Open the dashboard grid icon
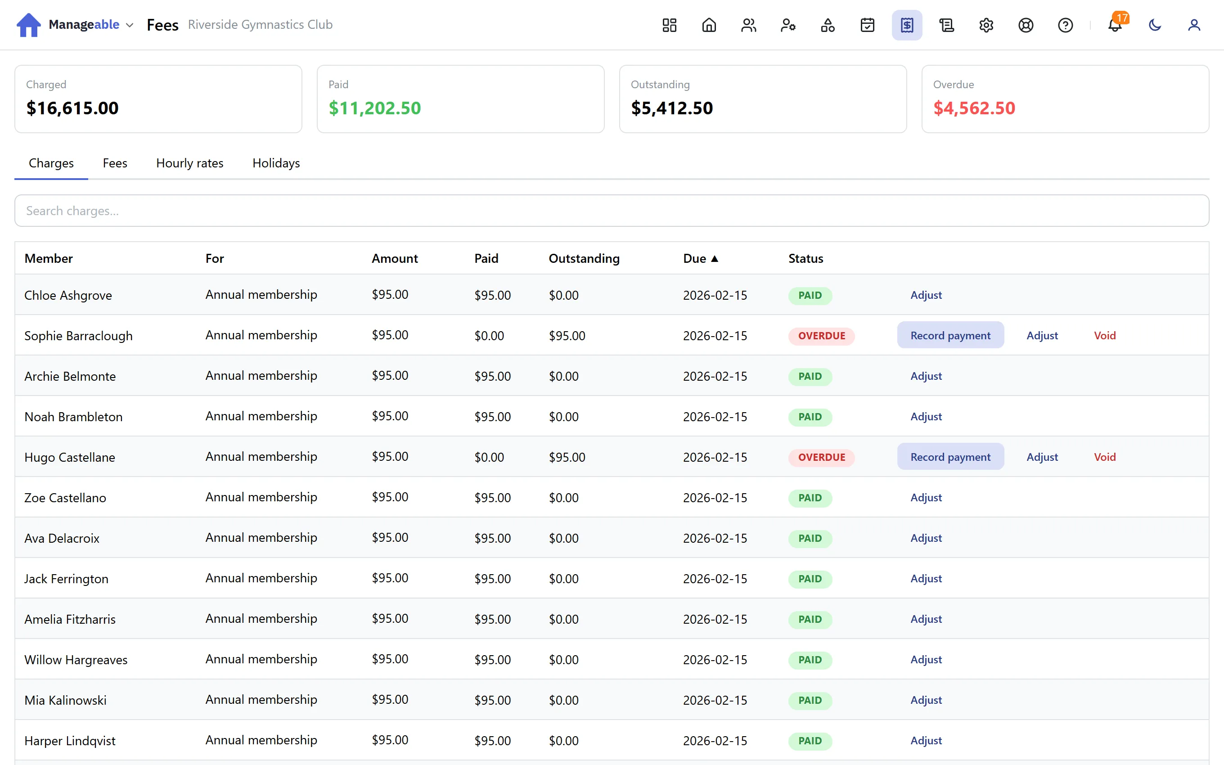Image resolution: width=1224 pixels, height=765 pixels. (x=669, y=25)
